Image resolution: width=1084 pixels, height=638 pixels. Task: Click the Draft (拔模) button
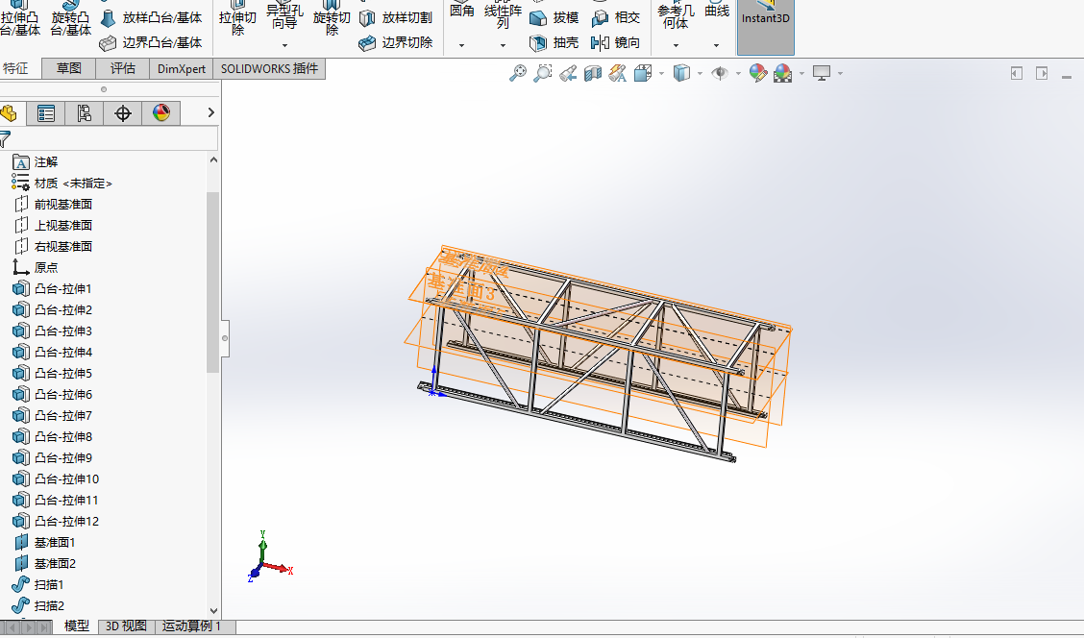pos(554,18)
